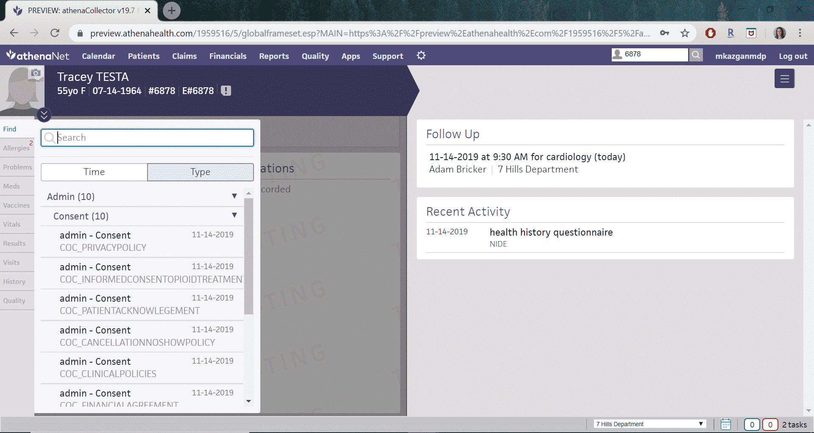Screen dimensions: 814x433
Task: Click the chart Search input field
Action: pos(147,138)
